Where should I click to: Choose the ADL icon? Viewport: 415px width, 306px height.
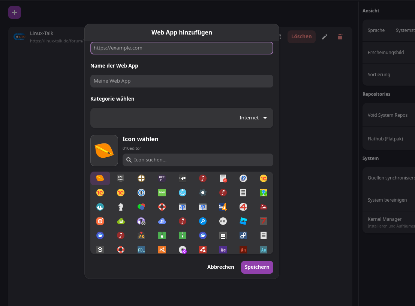[141, 250]
